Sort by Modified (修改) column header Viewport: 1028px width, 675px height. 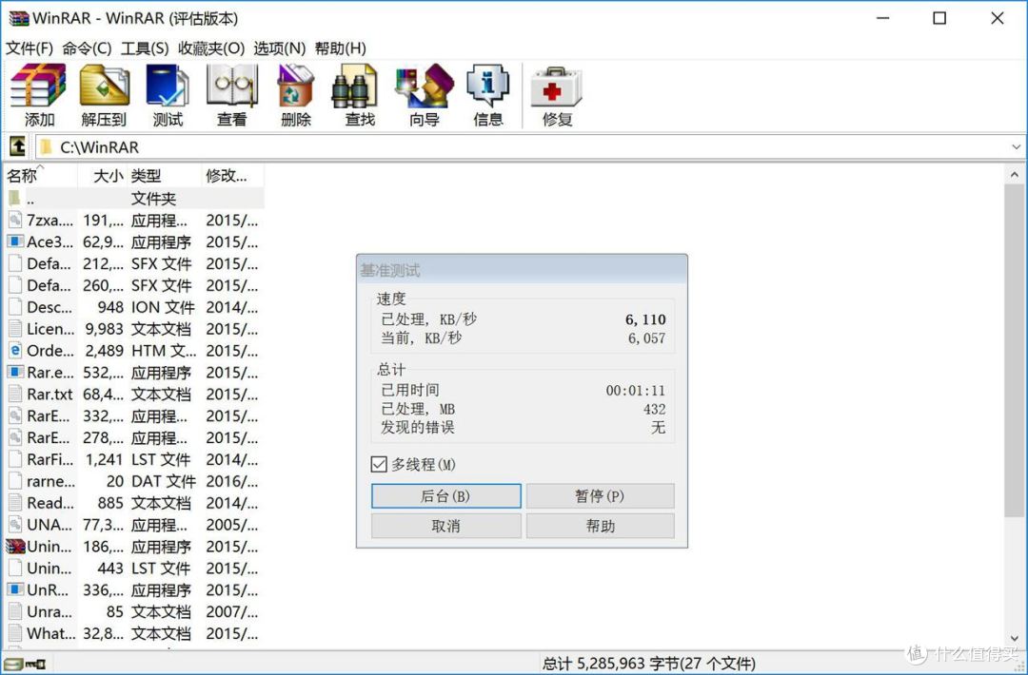point(233,176)
